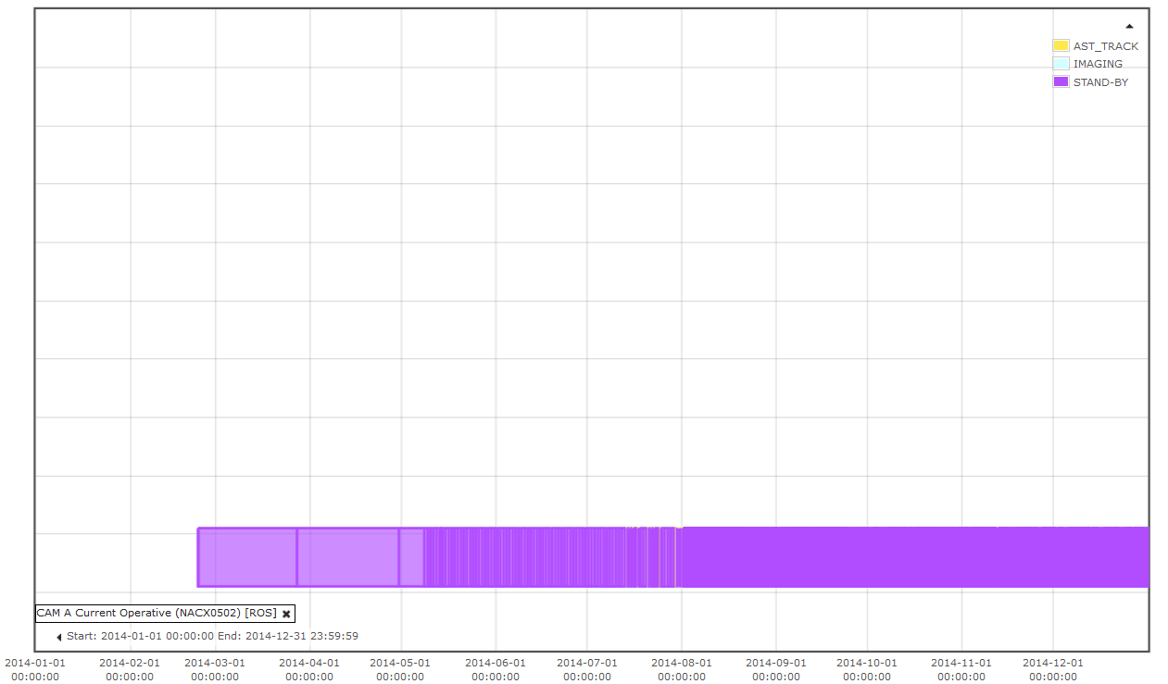Click the yellow AST_TRACK legend swatch

1061,45
